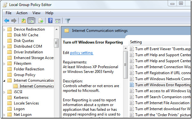Click policy icon for Turn off Search Companion
Viewport: 192px width, 119px height.
[132, 97]
